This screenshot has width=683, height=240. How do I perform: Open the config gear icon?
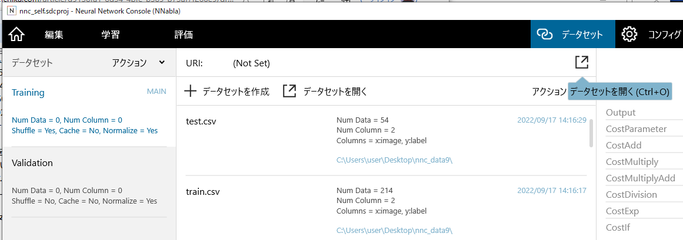click(x=629, y=35)
